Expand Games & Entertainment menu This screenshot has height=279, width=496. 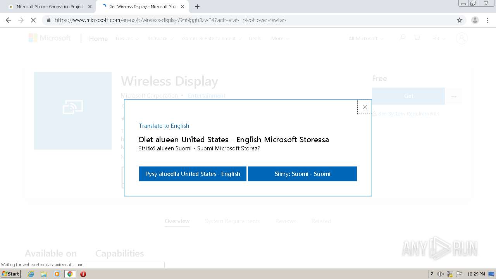pos(212,39)
